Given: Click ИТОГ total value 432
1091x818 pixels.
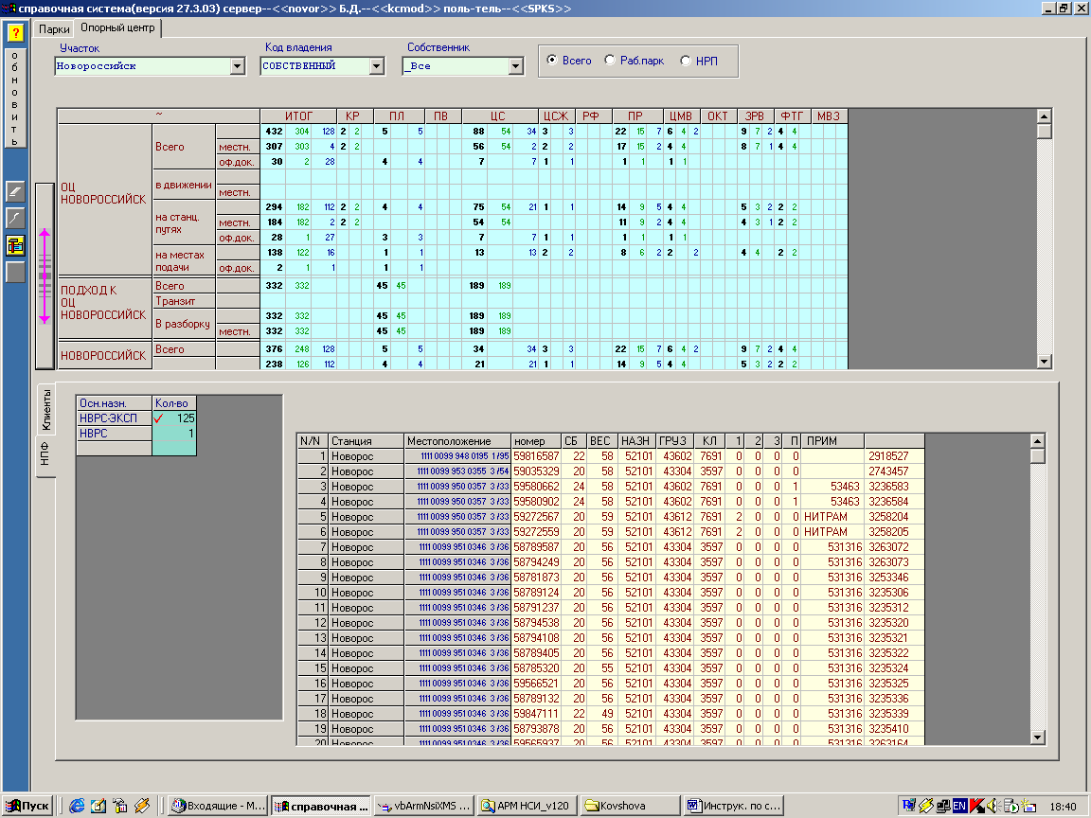Looking at the screenshot, I should 274,132.
